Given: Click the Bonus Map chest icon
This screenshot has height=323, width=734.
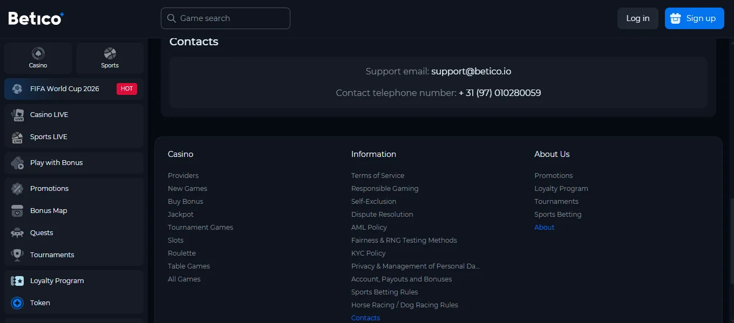Looking at the screenshot, I should point(17,211).
